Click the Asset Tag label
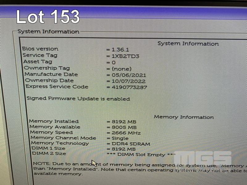 coord(38,62)
